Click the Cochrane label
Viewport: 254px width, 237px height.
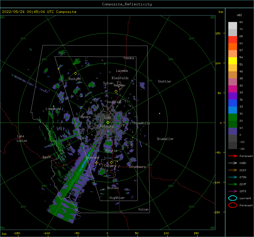(x=92, y=158)
